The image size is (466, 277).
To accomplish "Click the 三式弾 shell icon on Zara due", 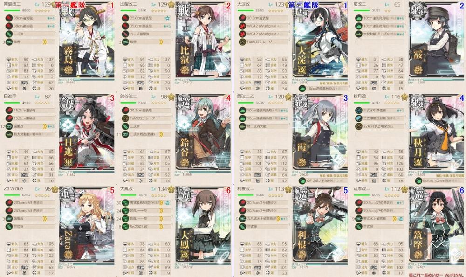I will [x=9, y=227].
